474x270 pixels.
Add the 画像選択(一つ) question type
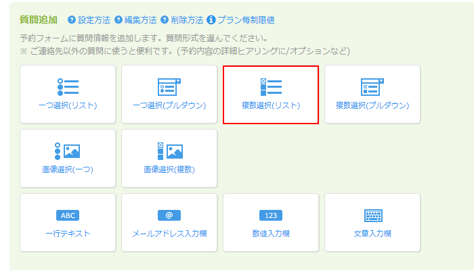click(68, 169)
